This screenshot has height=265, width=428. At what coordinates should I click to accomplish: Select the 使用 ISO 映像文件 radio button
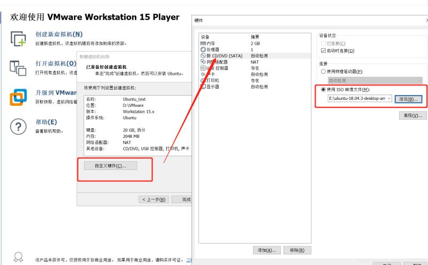[x=323, y=89]
